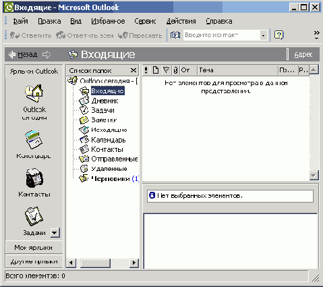This screenshot has width=323, height=287.
Task: Click the Назад navigation button
Action: (23, 55)
